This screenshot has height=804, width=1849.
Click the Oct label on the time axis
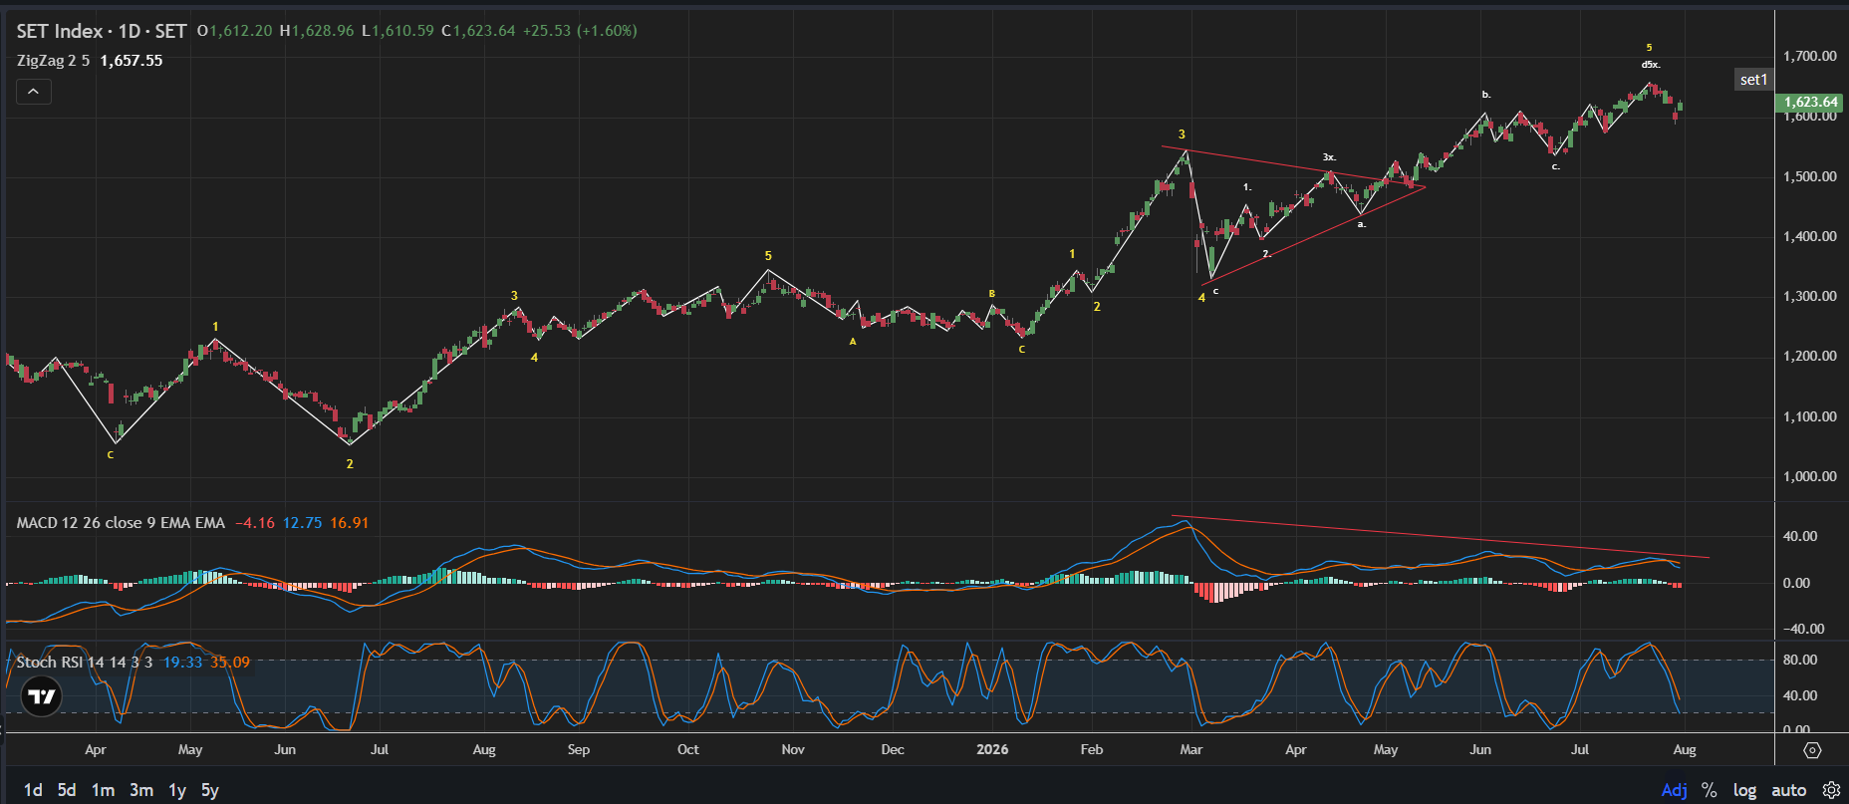[688, 749]
